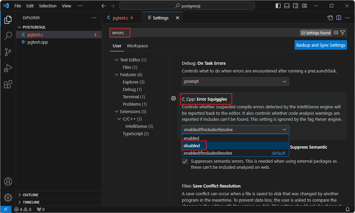Open the Run and Debug view
This screenshot has height=213, width=355.
coord(8,68)
